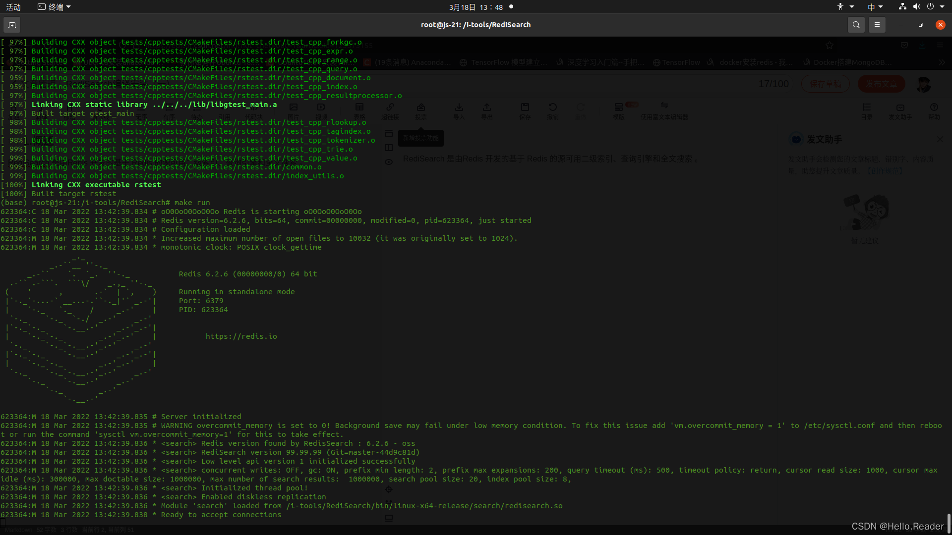
Task: Minimize the terminal window
Action: click(900, 25)
